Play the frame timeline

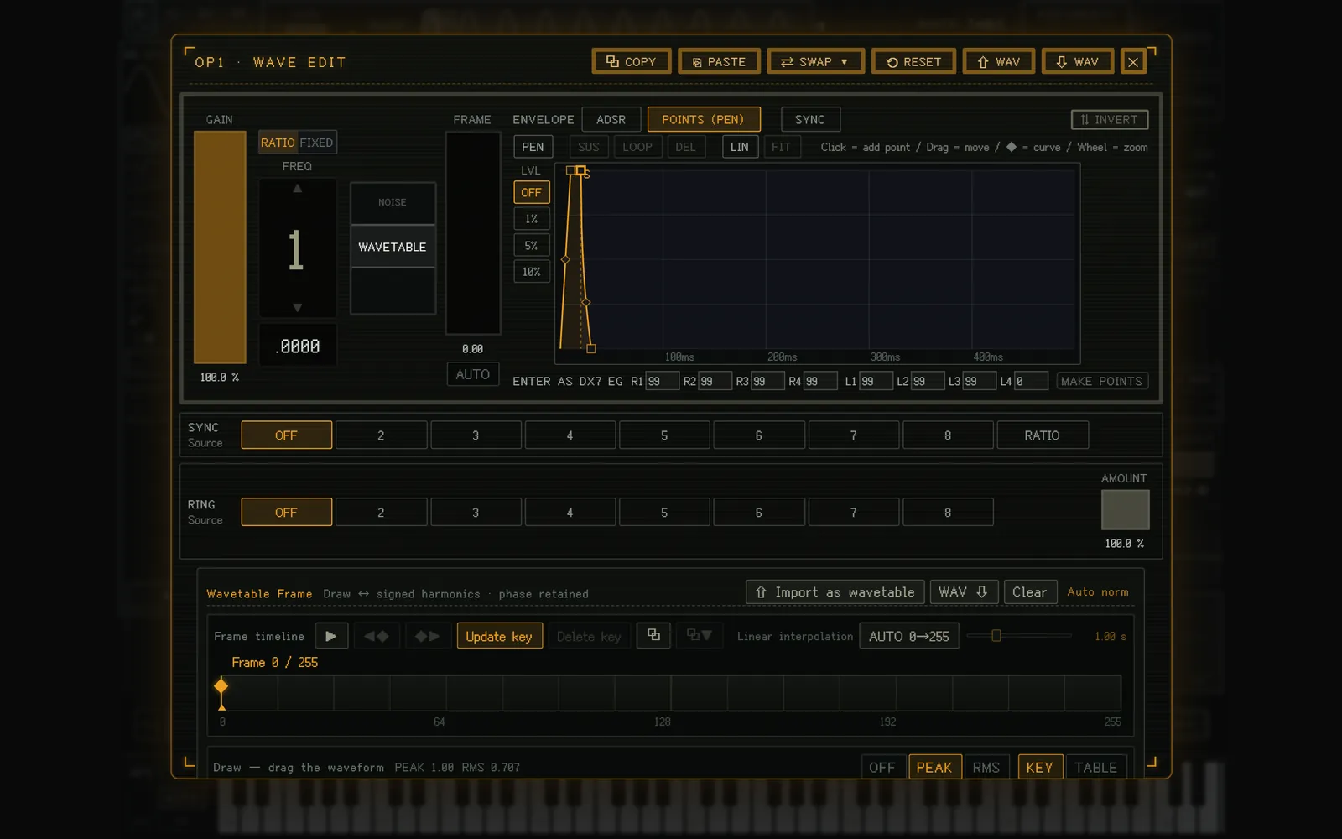coord(331,636)
